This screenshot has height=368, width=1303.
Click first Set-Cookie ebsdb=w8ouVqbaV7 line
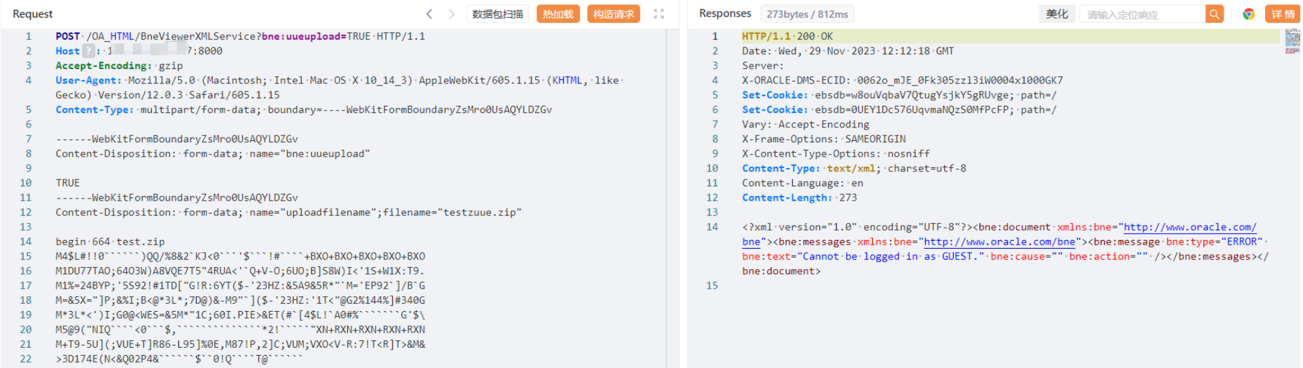click(899, 96)
